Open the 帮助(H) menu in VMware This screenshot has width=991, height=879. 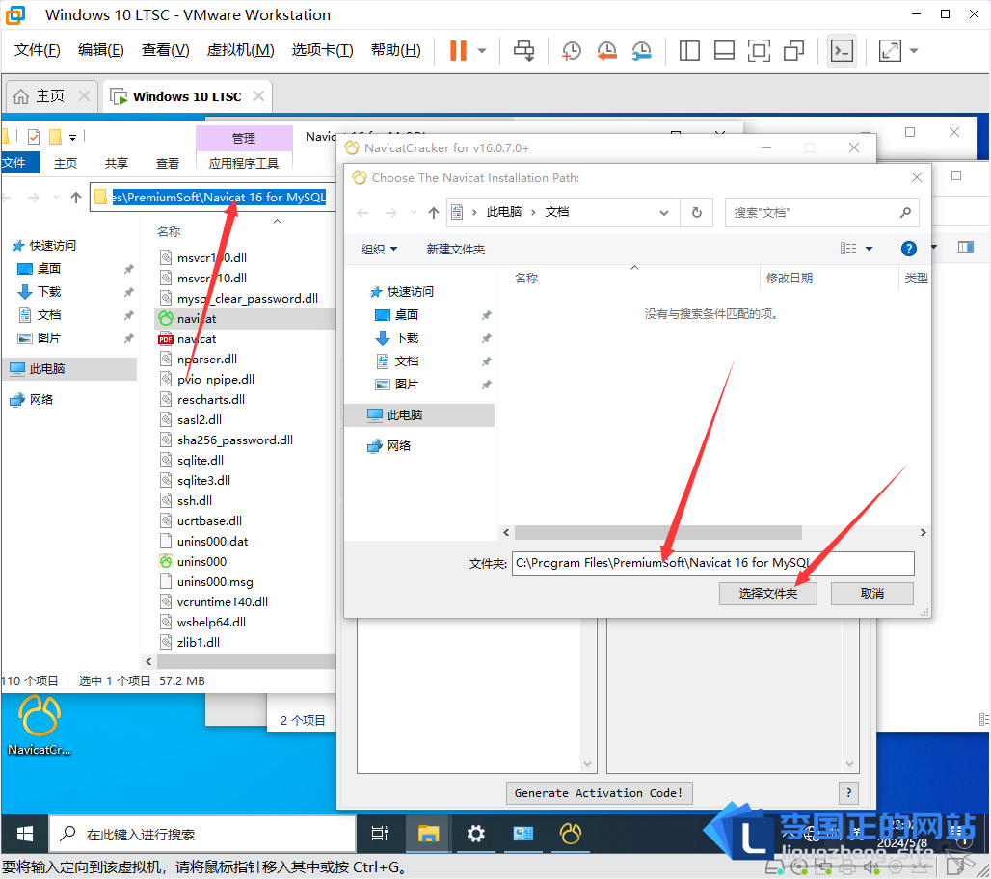[x=395, y=50]
